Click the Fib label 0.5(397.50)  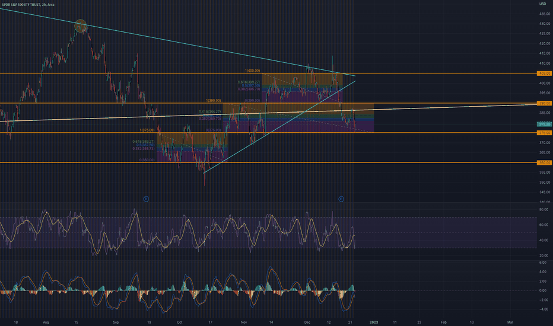pyautogui.click(x=251, y=85)
